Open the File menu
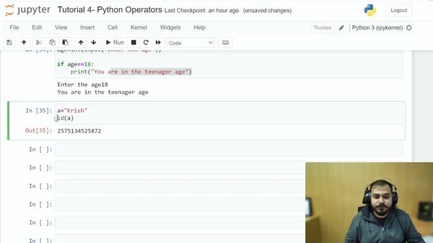 14,28
